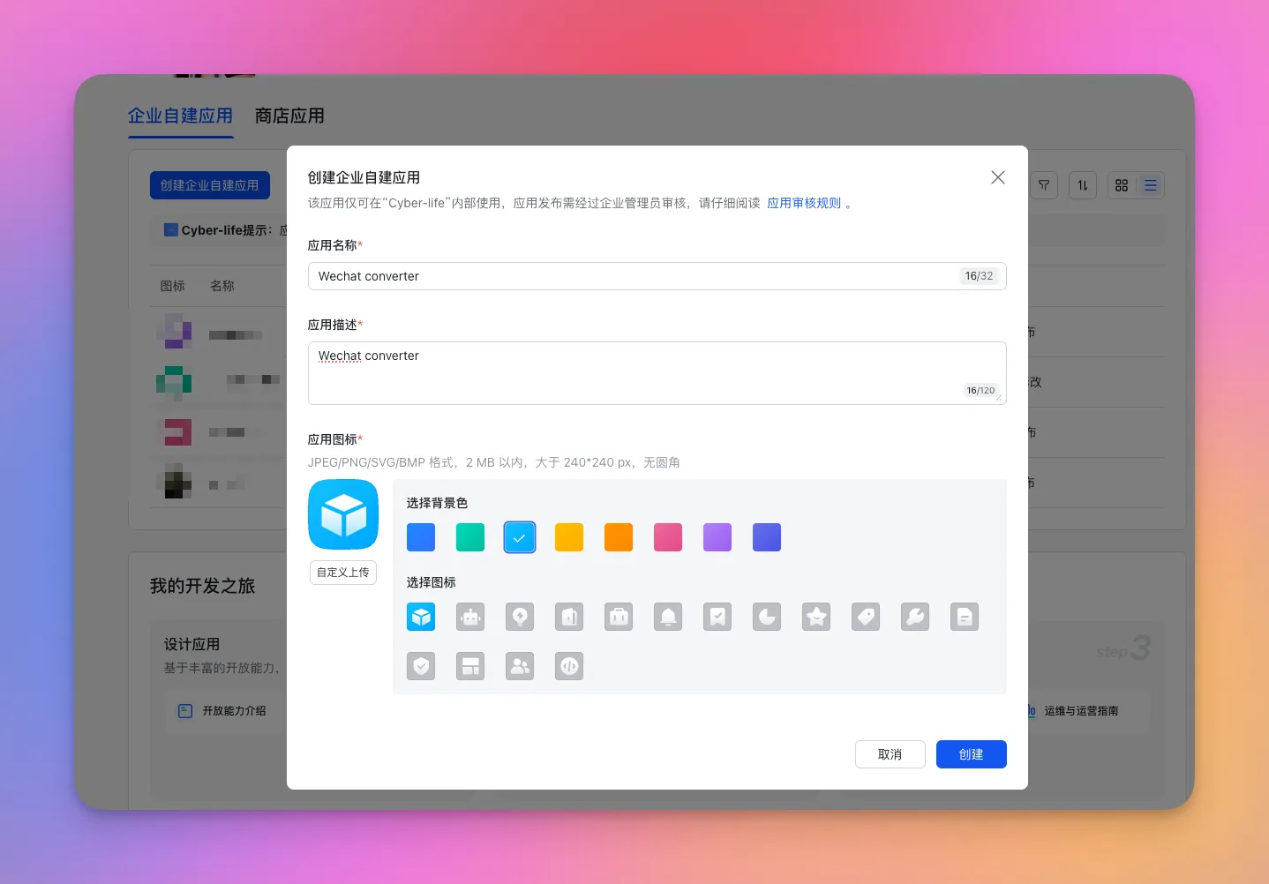1269x884 pixels.
Task: Click the large app icon preview
Action: point(343,514)
